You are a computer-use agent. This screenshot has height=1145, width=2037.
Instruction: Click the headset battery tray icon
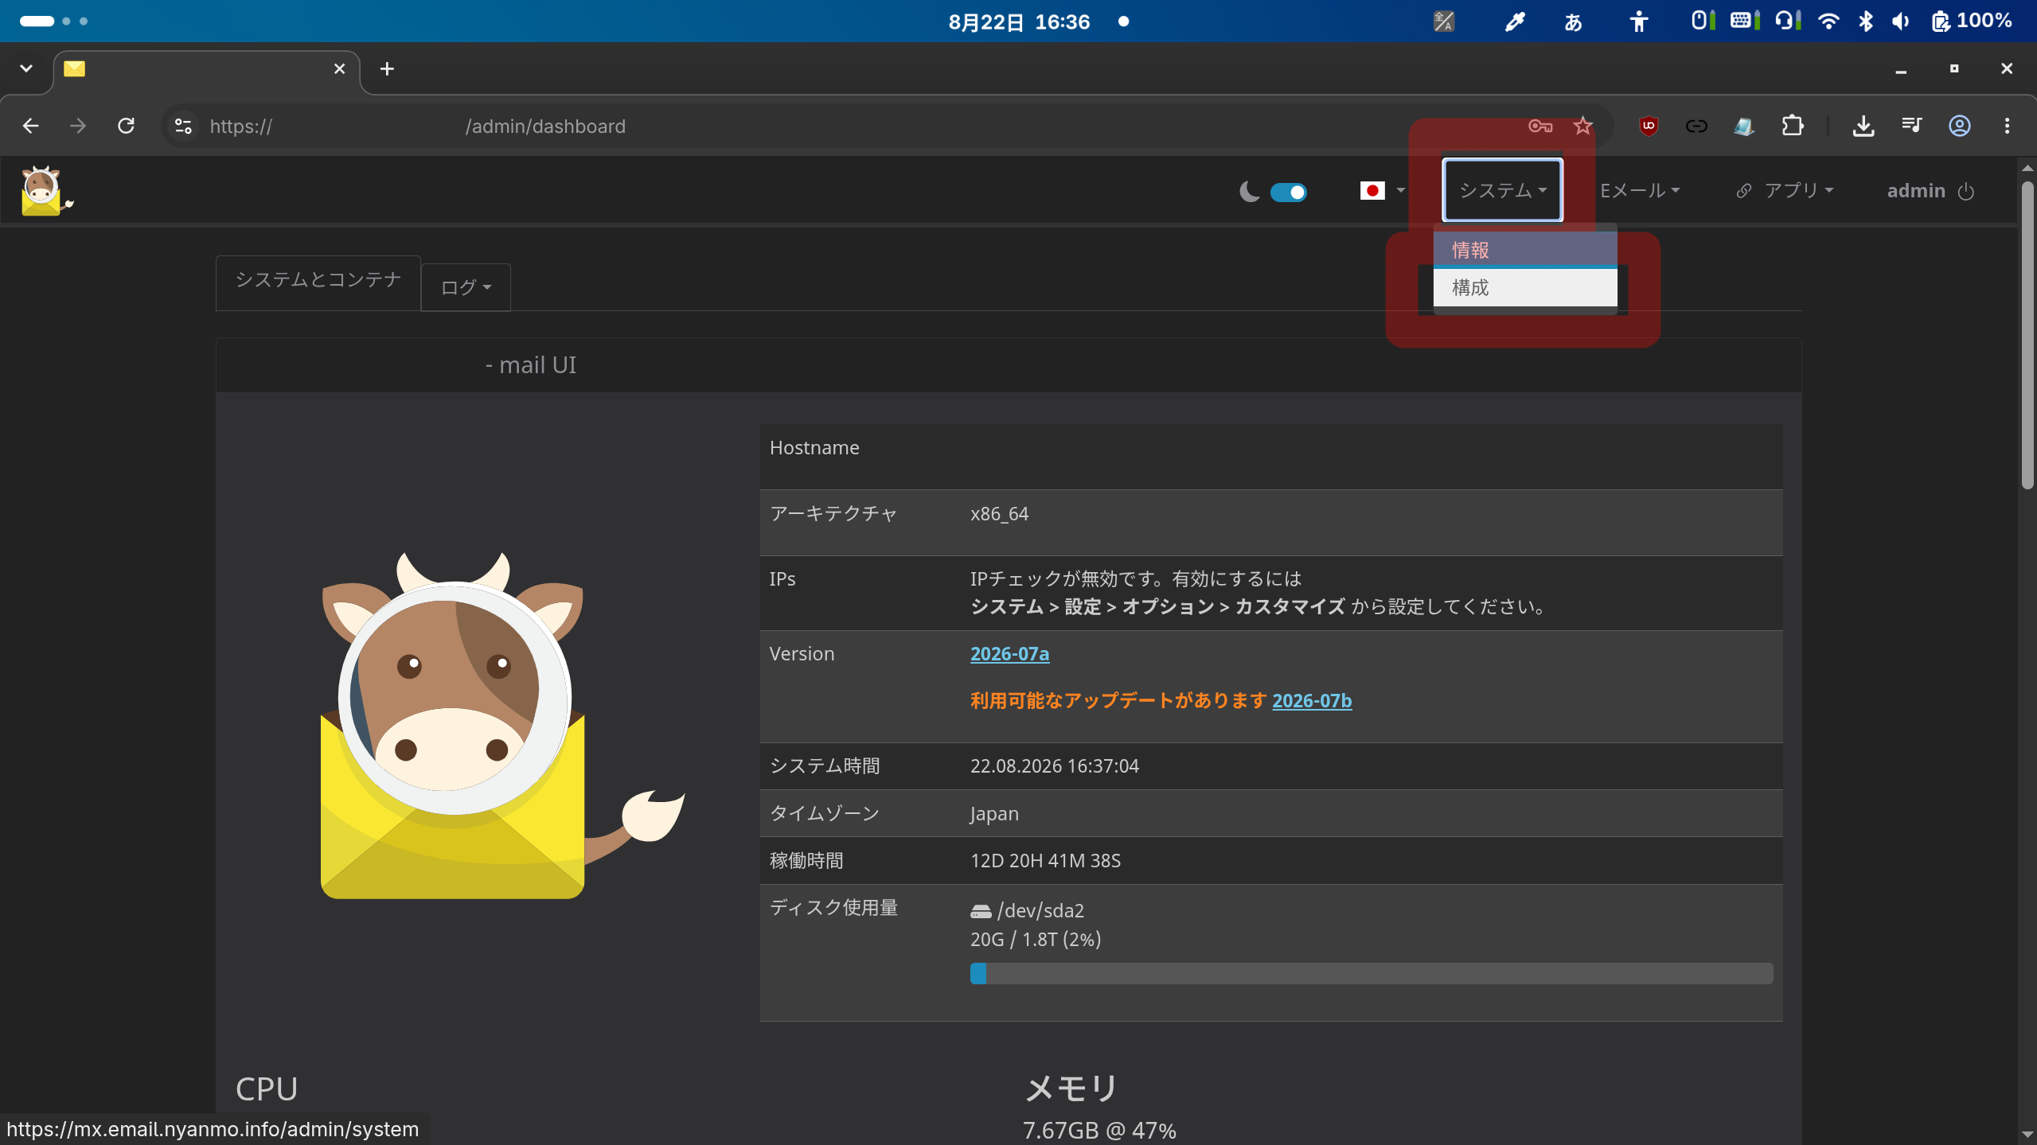coord(1787,21)
